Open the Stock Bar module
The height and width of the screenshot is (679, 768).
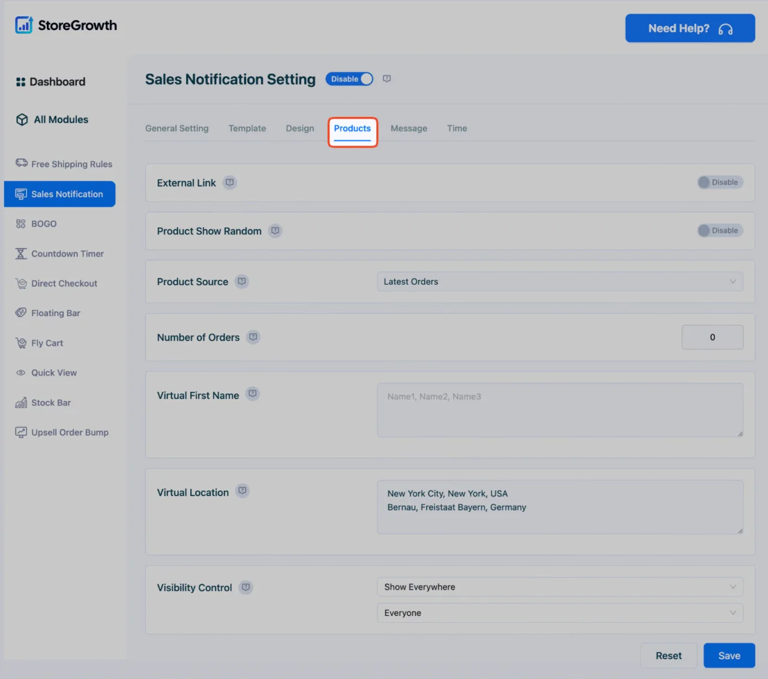43,403
